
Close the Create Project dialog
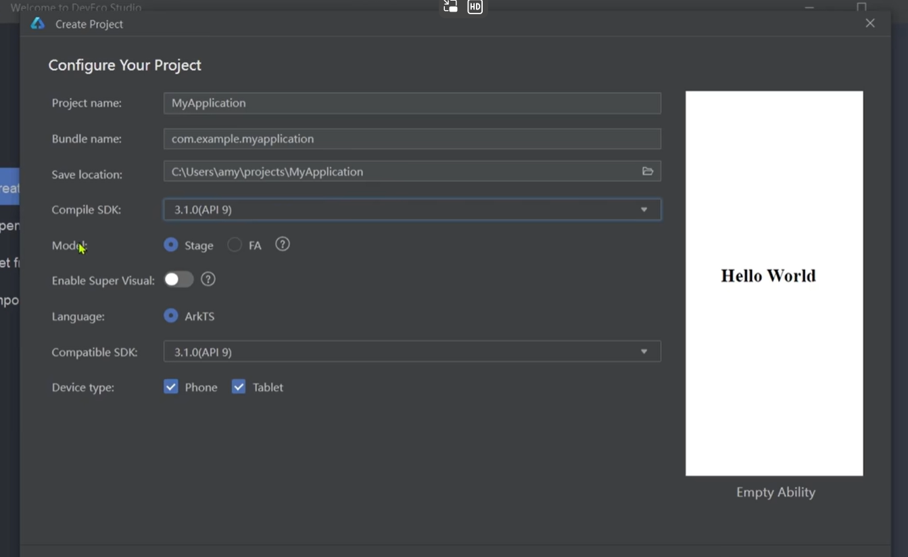[x=869, y=23]
